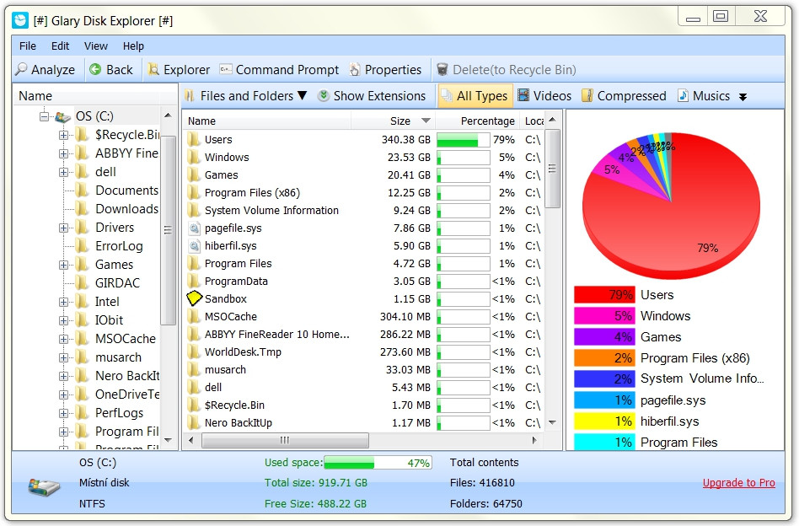Screen dimensions: 799x526
Task: Click the file list vertical scrollbar thumb
Action: pos(552,169)
